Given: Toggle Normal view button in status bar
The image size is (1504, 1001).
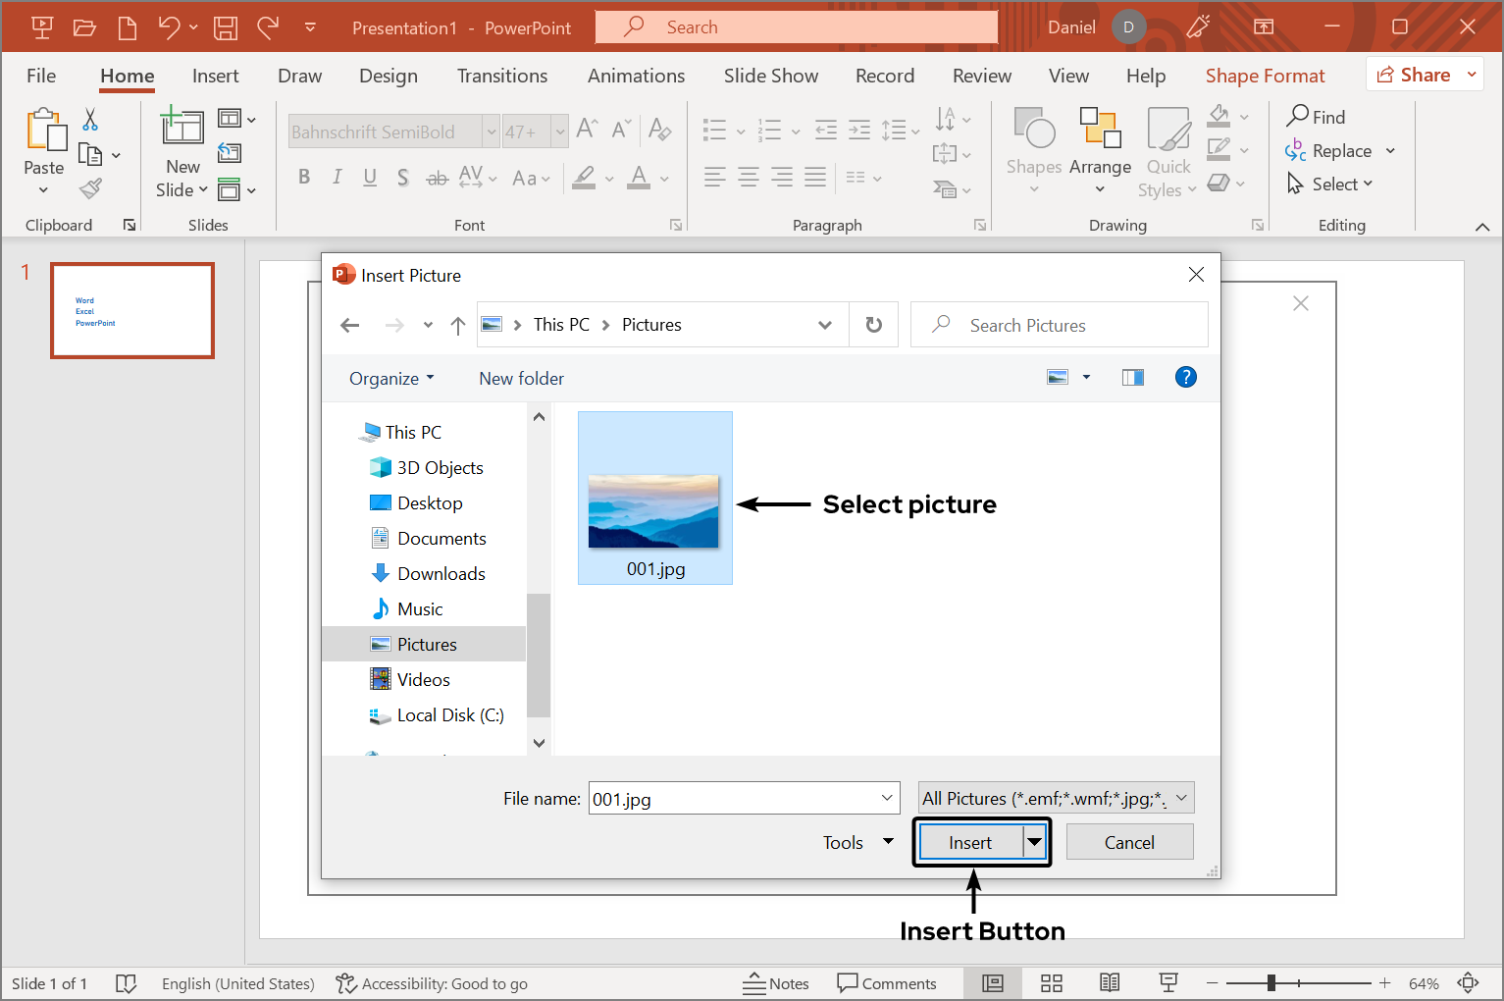Looking at the screenshot, I should tap(993, 983).
